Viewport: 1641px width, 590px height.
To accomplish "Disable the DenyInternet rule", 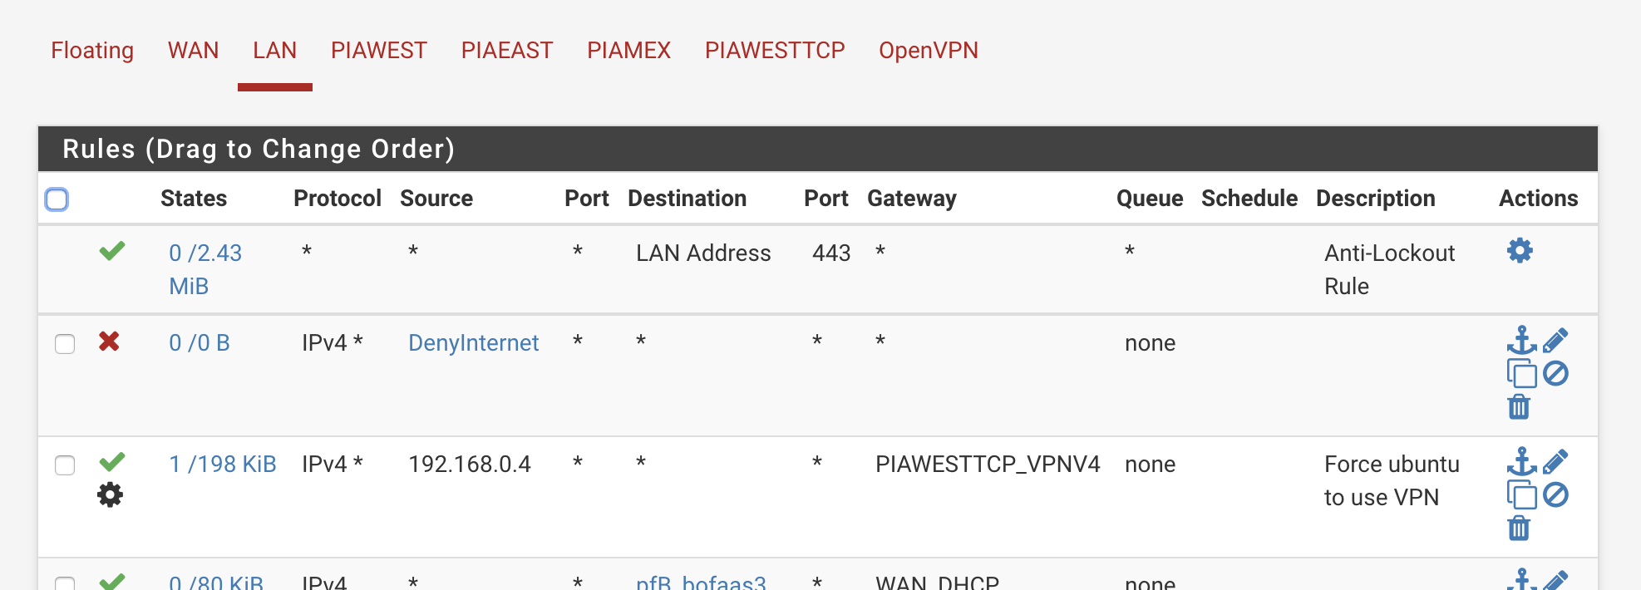I will point(1555,374).
